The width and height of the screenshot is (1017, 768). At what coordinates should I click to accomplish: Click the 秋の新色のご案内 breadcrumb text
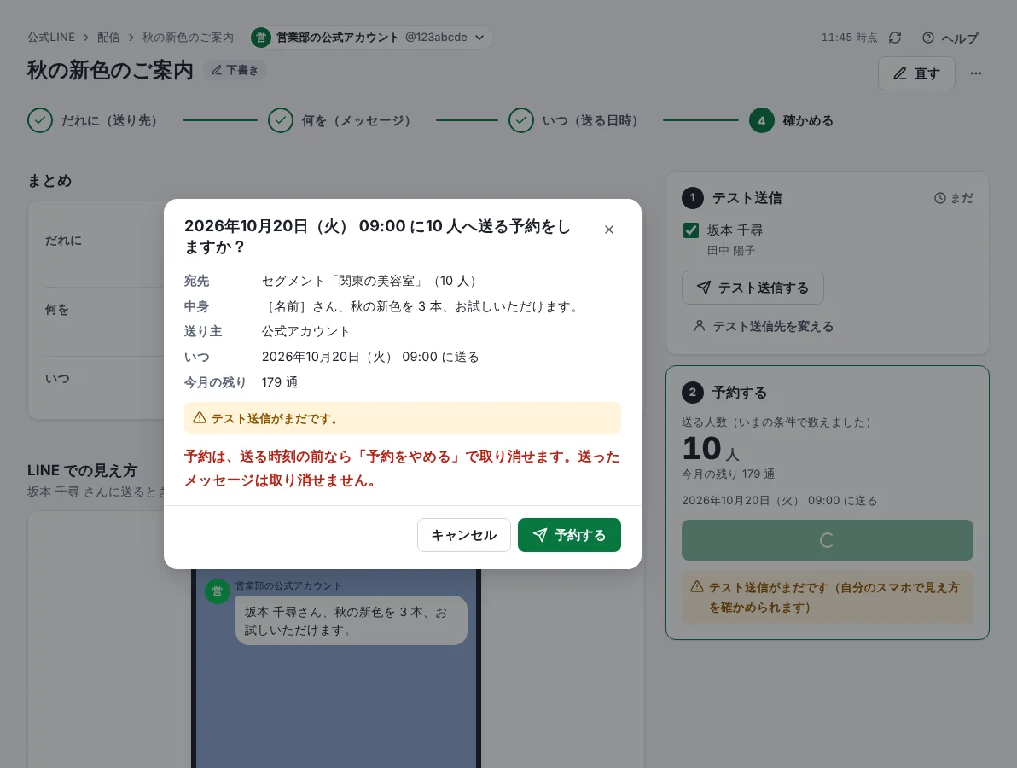click(188, 38)
